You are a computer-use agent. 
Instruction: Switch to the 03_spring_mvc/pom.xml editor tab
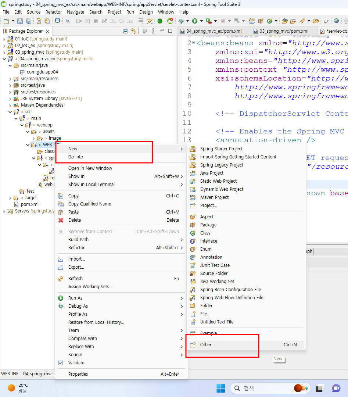pyautogui.click(x=281, y=31)
